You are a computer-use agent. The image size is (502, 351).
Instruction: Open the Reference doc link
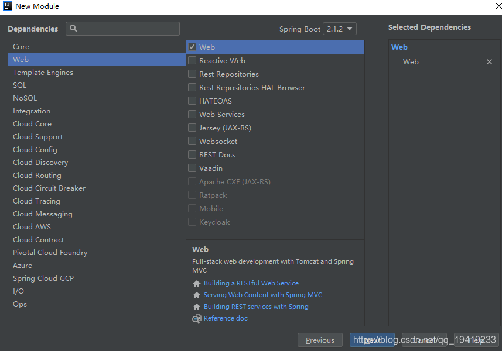(226, 318)
